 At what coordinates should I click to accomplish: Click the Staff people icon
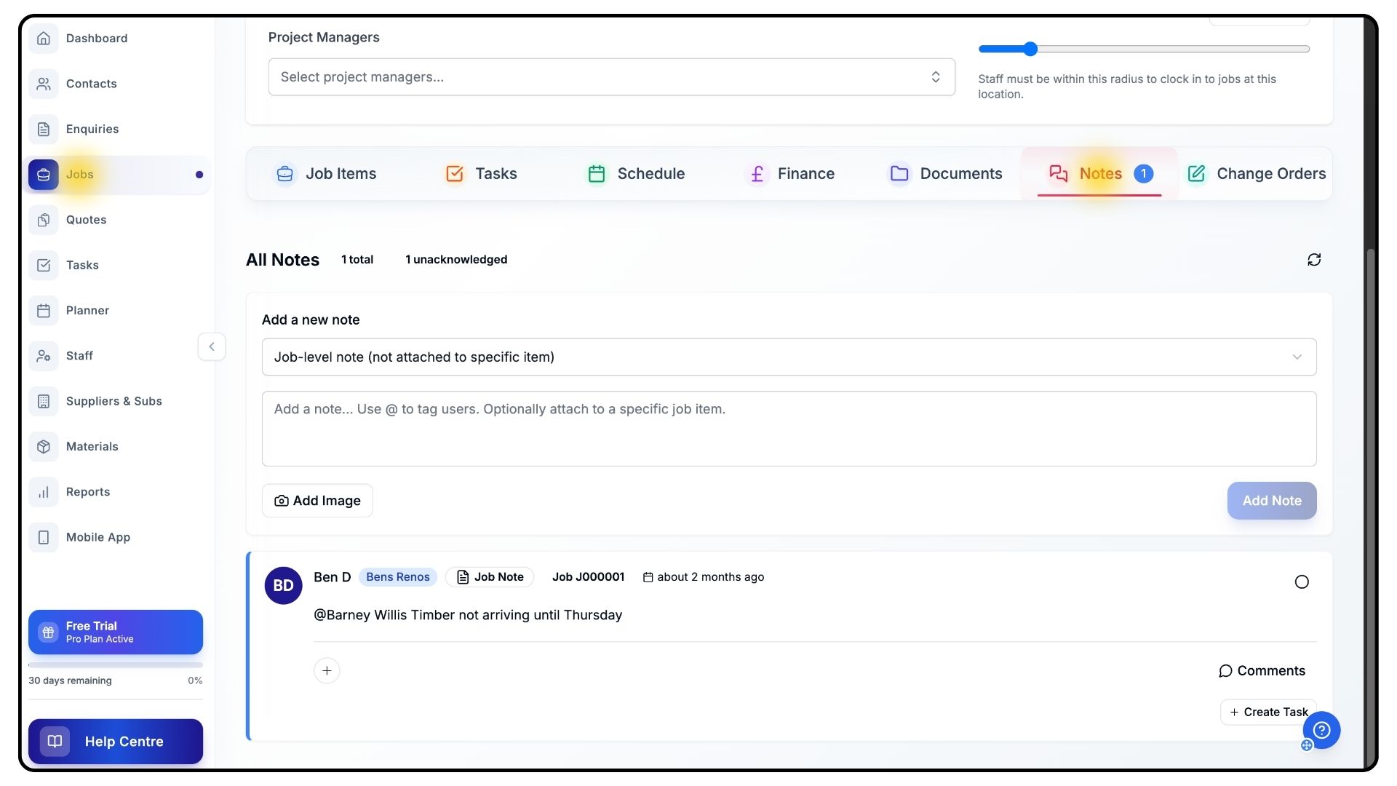(44, 356)
